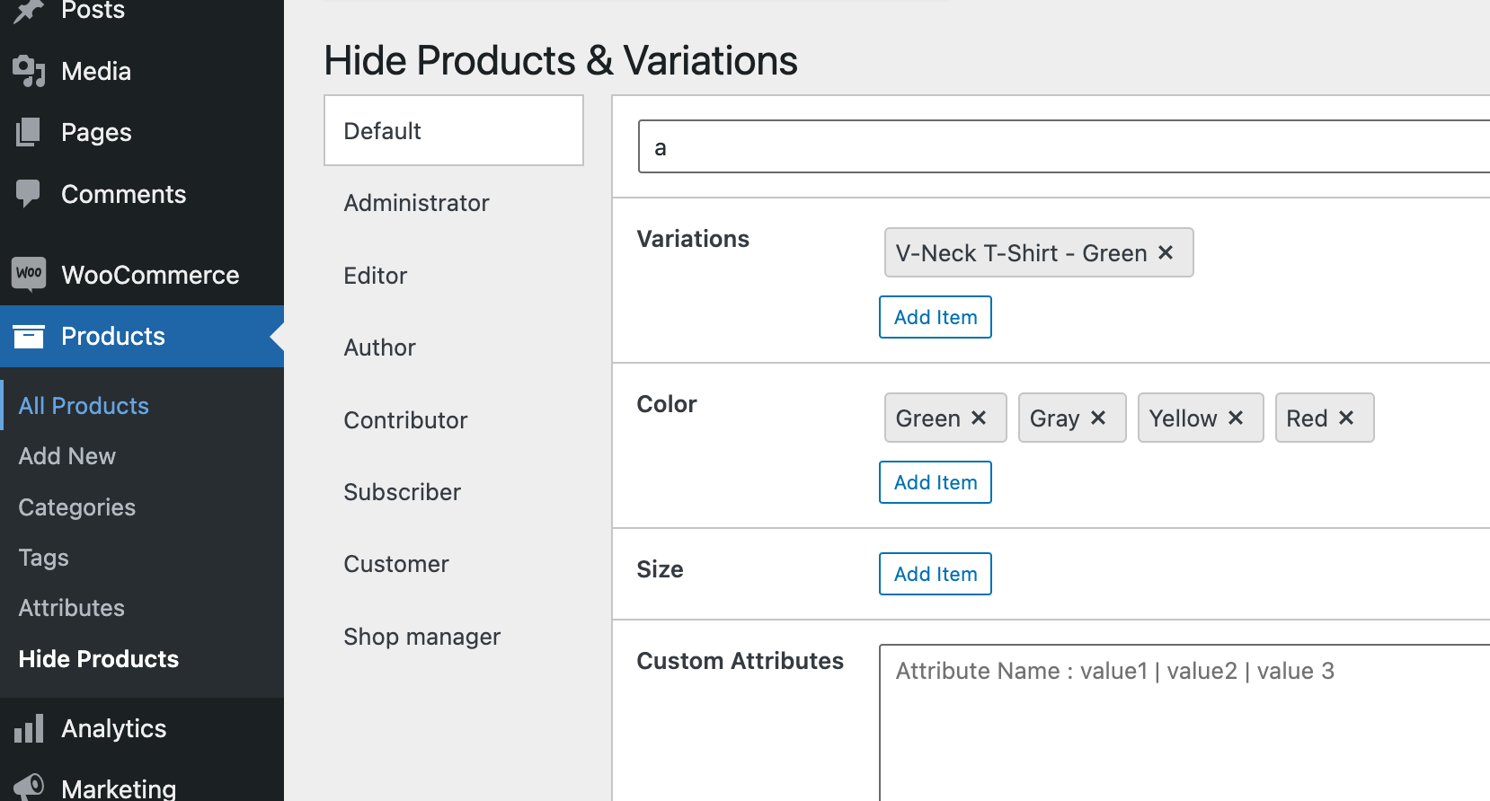
Task: Click the Media icon in sidebar
Action: (x=29, y=71)
